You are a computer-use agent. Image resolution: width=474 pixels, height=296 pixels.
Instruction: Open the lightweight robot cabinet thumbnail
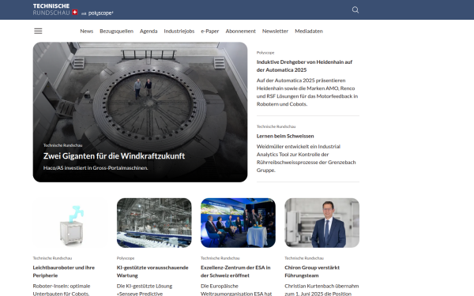point(70,223)
